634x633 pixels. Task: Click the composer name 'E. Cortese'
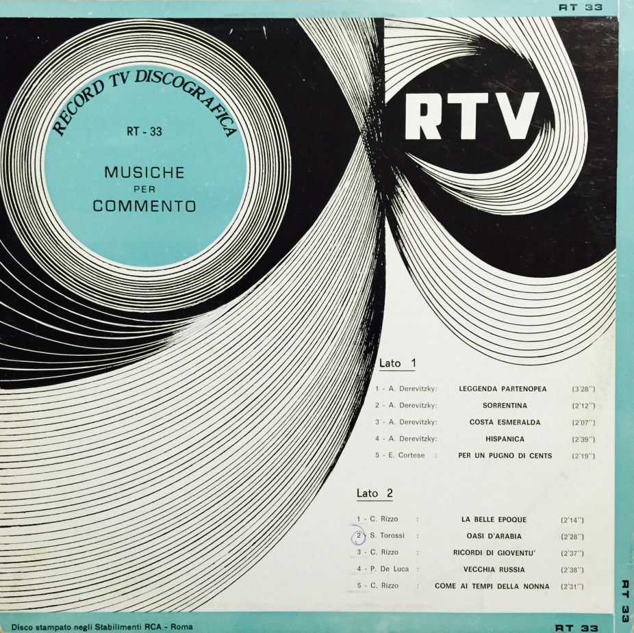tap(407, 455)
